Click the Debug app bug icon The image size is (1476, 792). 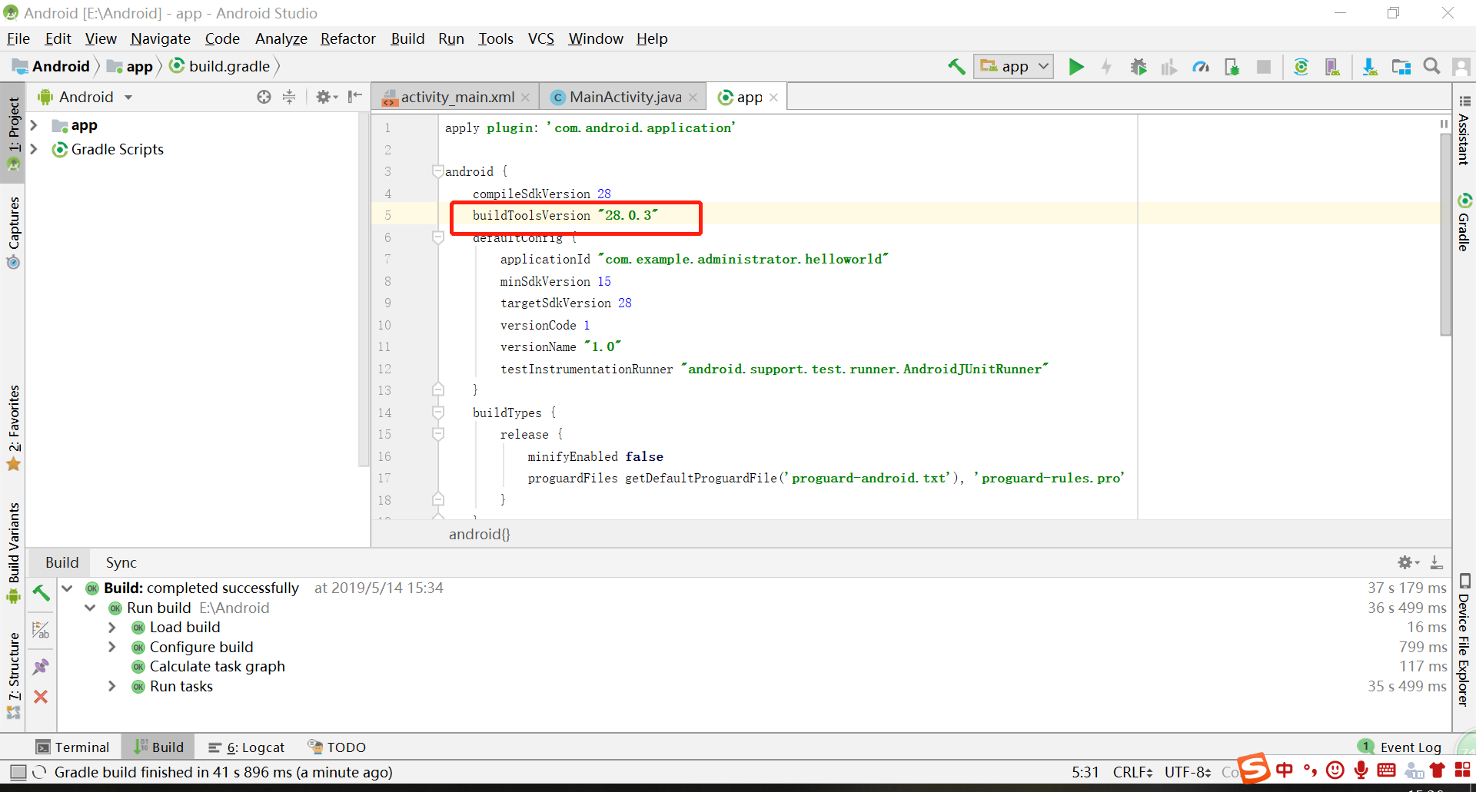pyautogui.click(x=1139, y=67)
